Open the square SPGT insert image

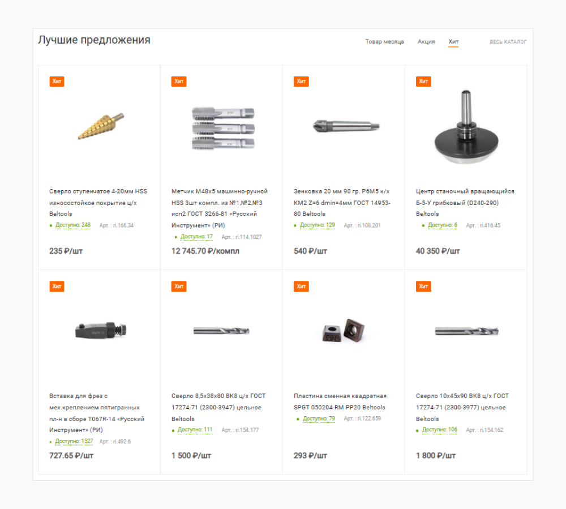pos(344,330)
